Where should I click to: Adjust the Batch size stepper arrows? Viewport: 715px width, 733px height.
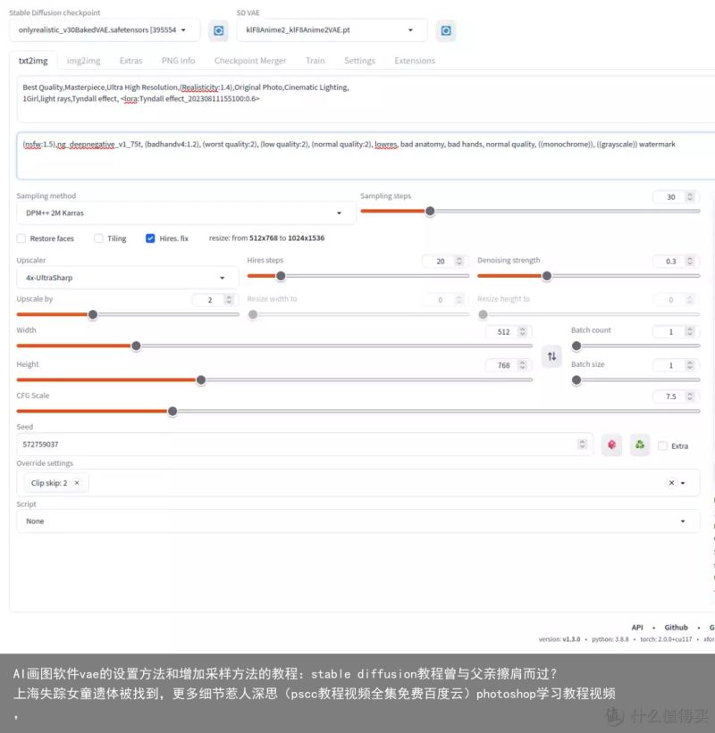[690, 365]
